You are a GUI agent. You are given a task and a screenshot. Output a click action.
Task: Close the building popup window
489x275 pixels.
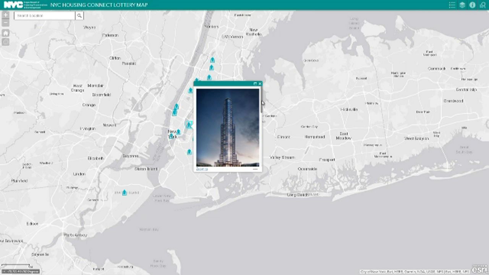260,84
